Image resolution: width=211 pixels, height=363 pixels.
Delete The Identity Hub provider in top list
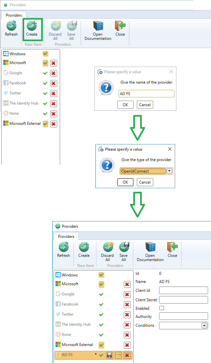point(54,104)
